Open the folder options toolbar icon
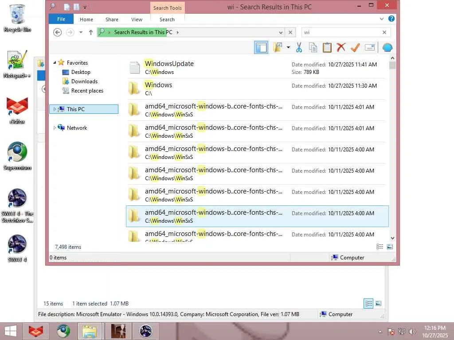454x340 pixels. [x=278, y=47]
